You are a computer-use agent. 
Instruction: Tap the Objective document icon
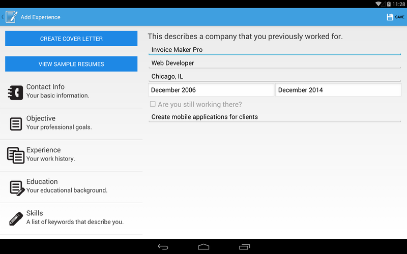[x=16, y=124]
